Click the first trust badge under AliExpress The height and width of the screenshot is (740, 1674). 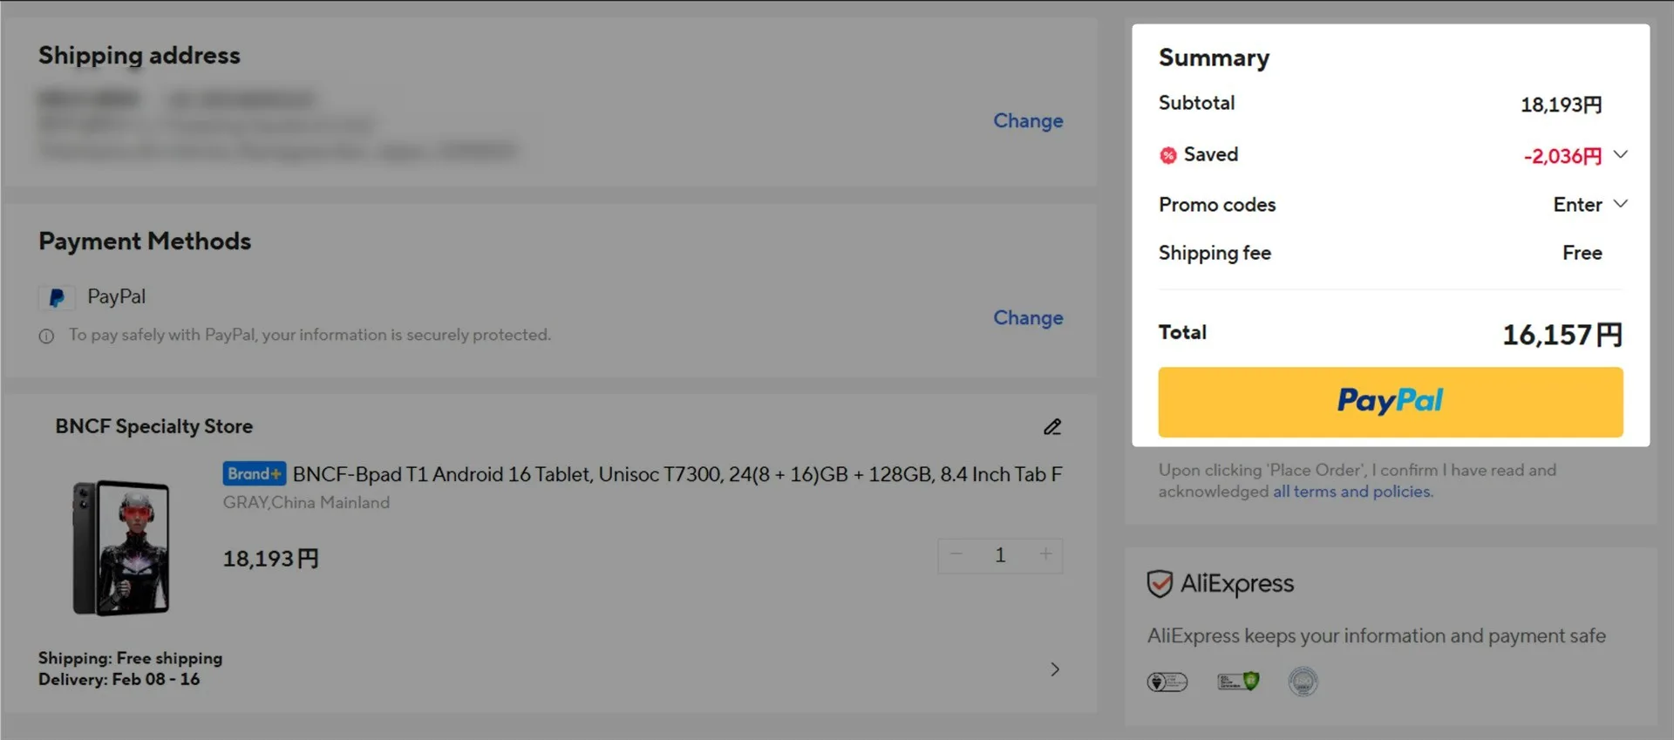tap(1167, 682)
